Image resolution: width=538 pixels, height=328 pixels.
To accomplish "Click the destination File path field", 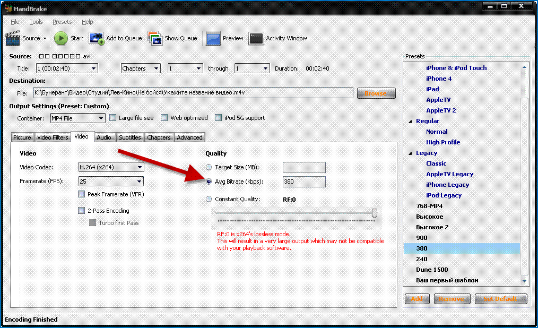I will pos(193,93).
